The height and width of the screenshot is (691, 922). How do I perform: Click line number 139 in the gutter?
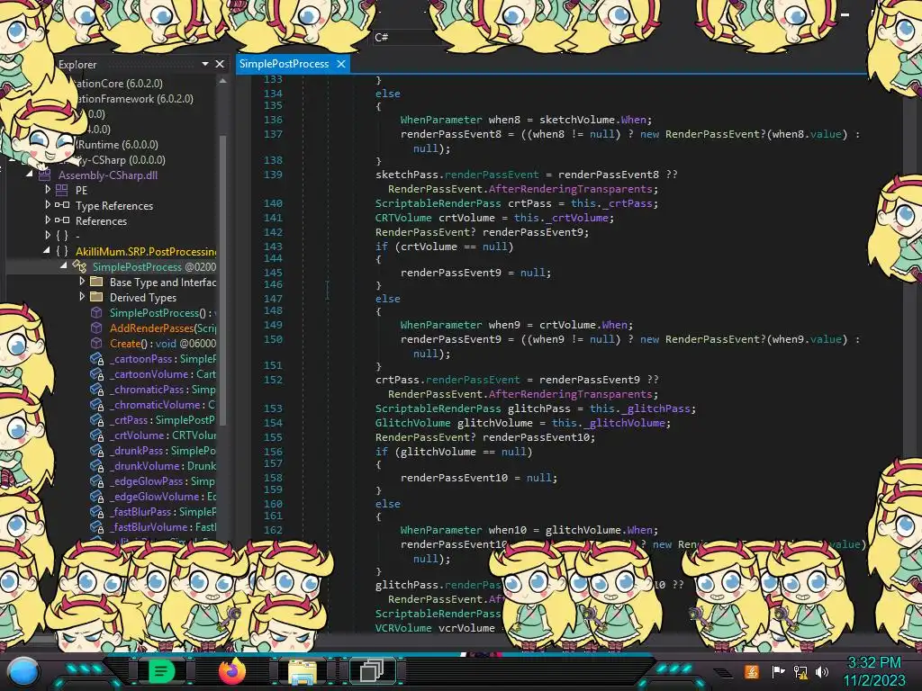click(x=273, y=174)
